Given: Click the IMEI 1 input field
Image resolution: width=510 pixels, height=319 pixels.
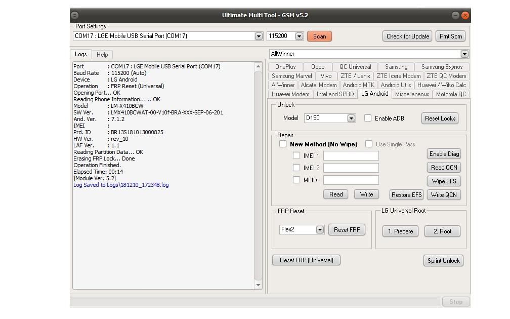Looking at the screenshot, I should coord(351,156).
